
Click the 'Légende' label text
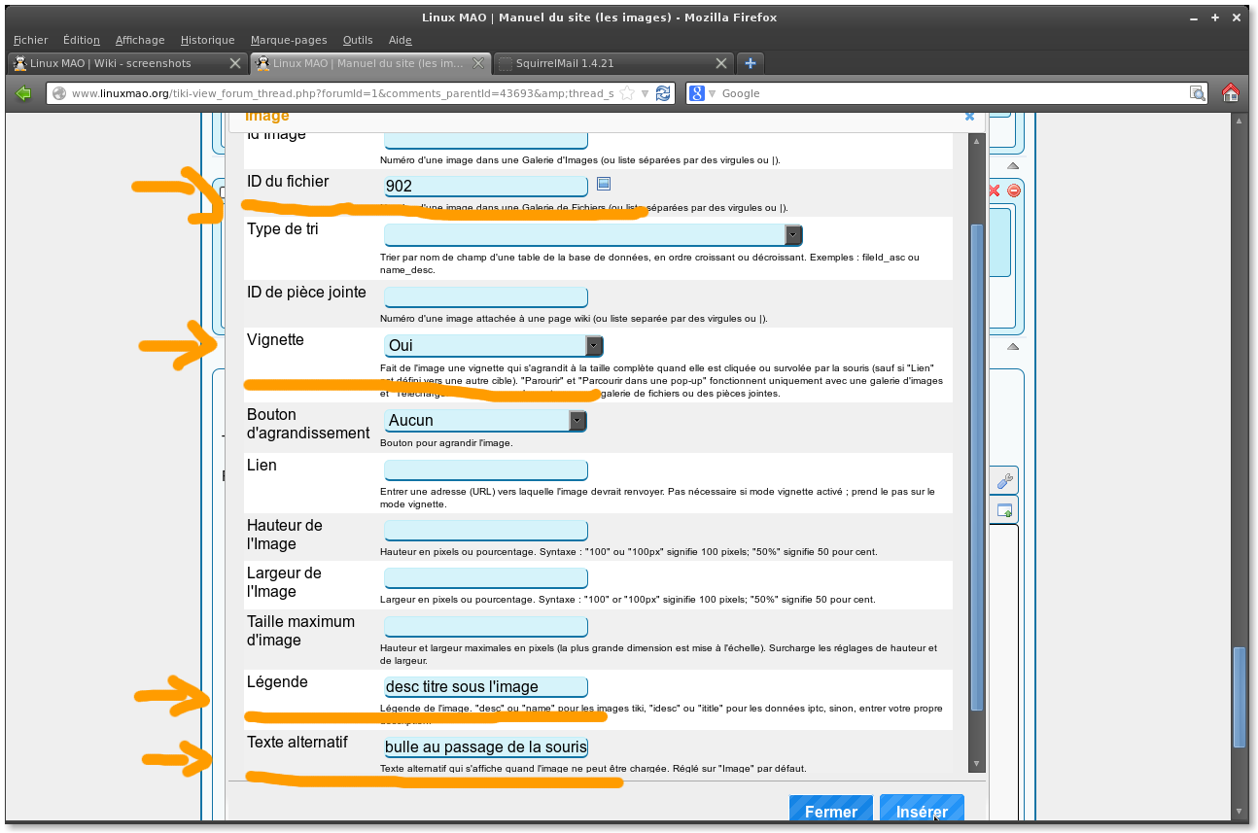tap(277, 681)
